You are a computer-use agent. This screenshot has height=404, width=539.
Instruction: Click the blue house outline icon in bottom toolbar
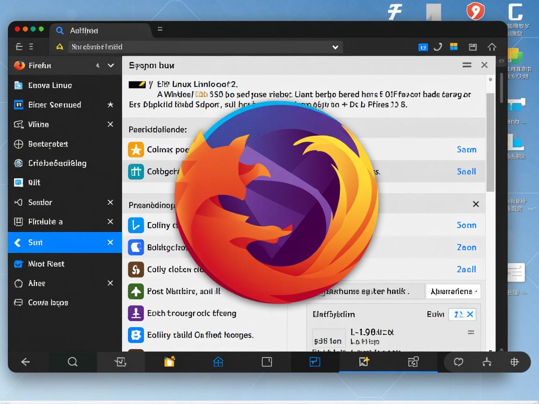(x=218, y=361)
